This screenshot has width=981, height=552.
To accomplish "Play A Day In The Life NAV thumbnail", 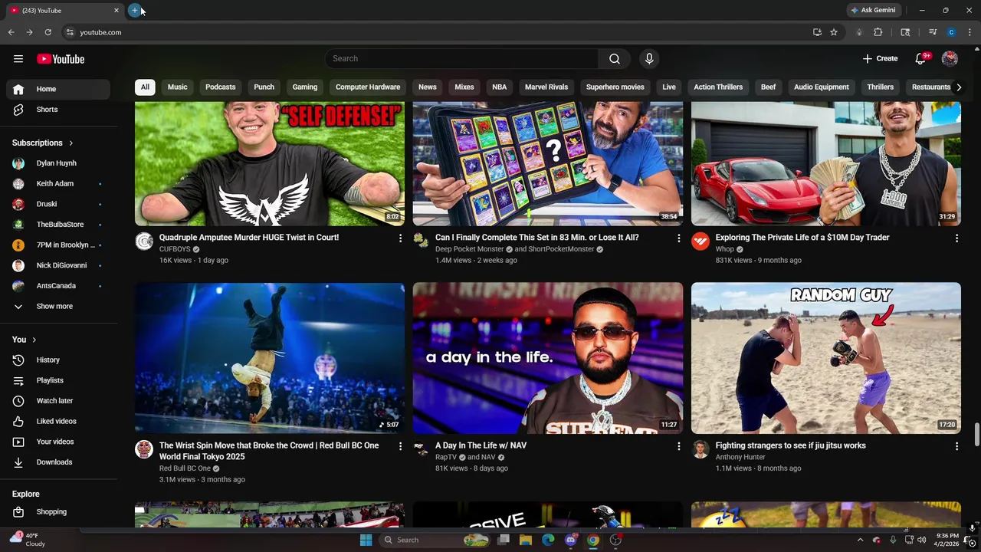I will [548, 358].
